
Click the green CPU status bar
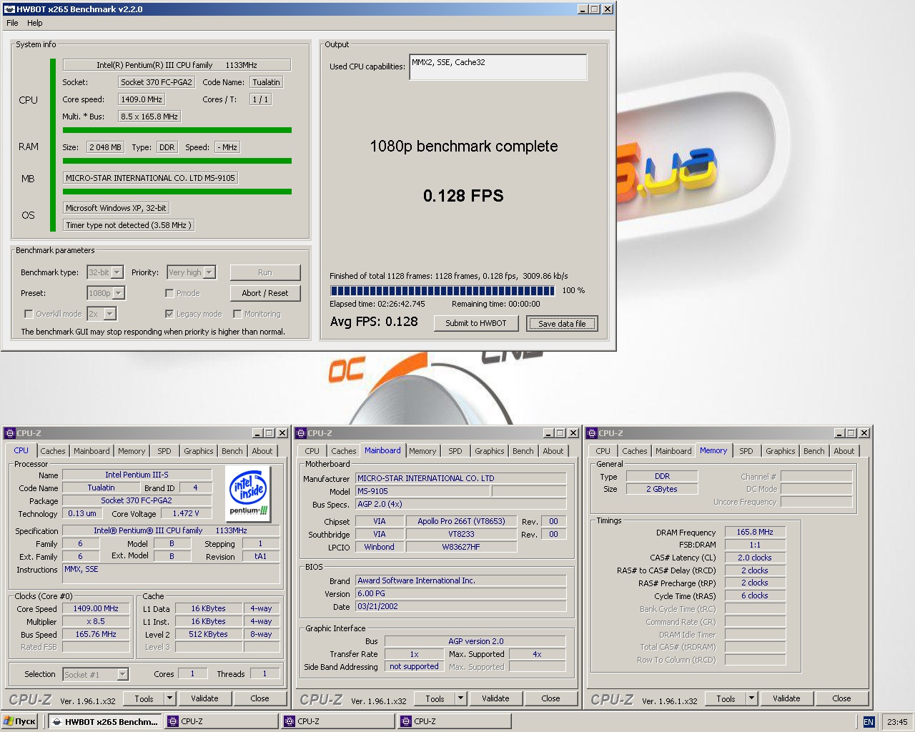[x=177, y=130]
